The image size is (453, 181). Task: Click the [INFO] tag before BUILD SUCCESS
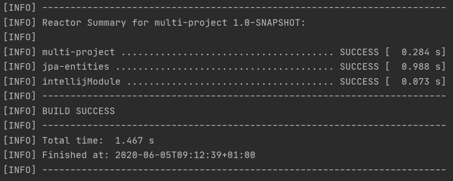point(20,111)
